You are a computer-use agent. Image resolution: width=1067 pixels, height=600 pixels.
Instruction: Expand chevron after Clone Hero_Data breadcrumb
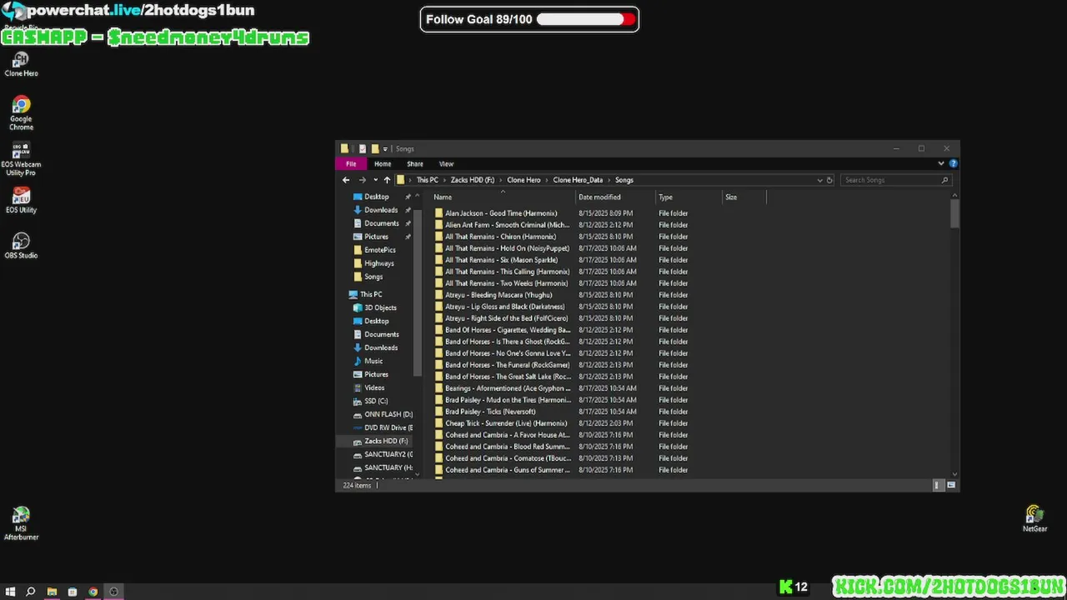(609, 180)
